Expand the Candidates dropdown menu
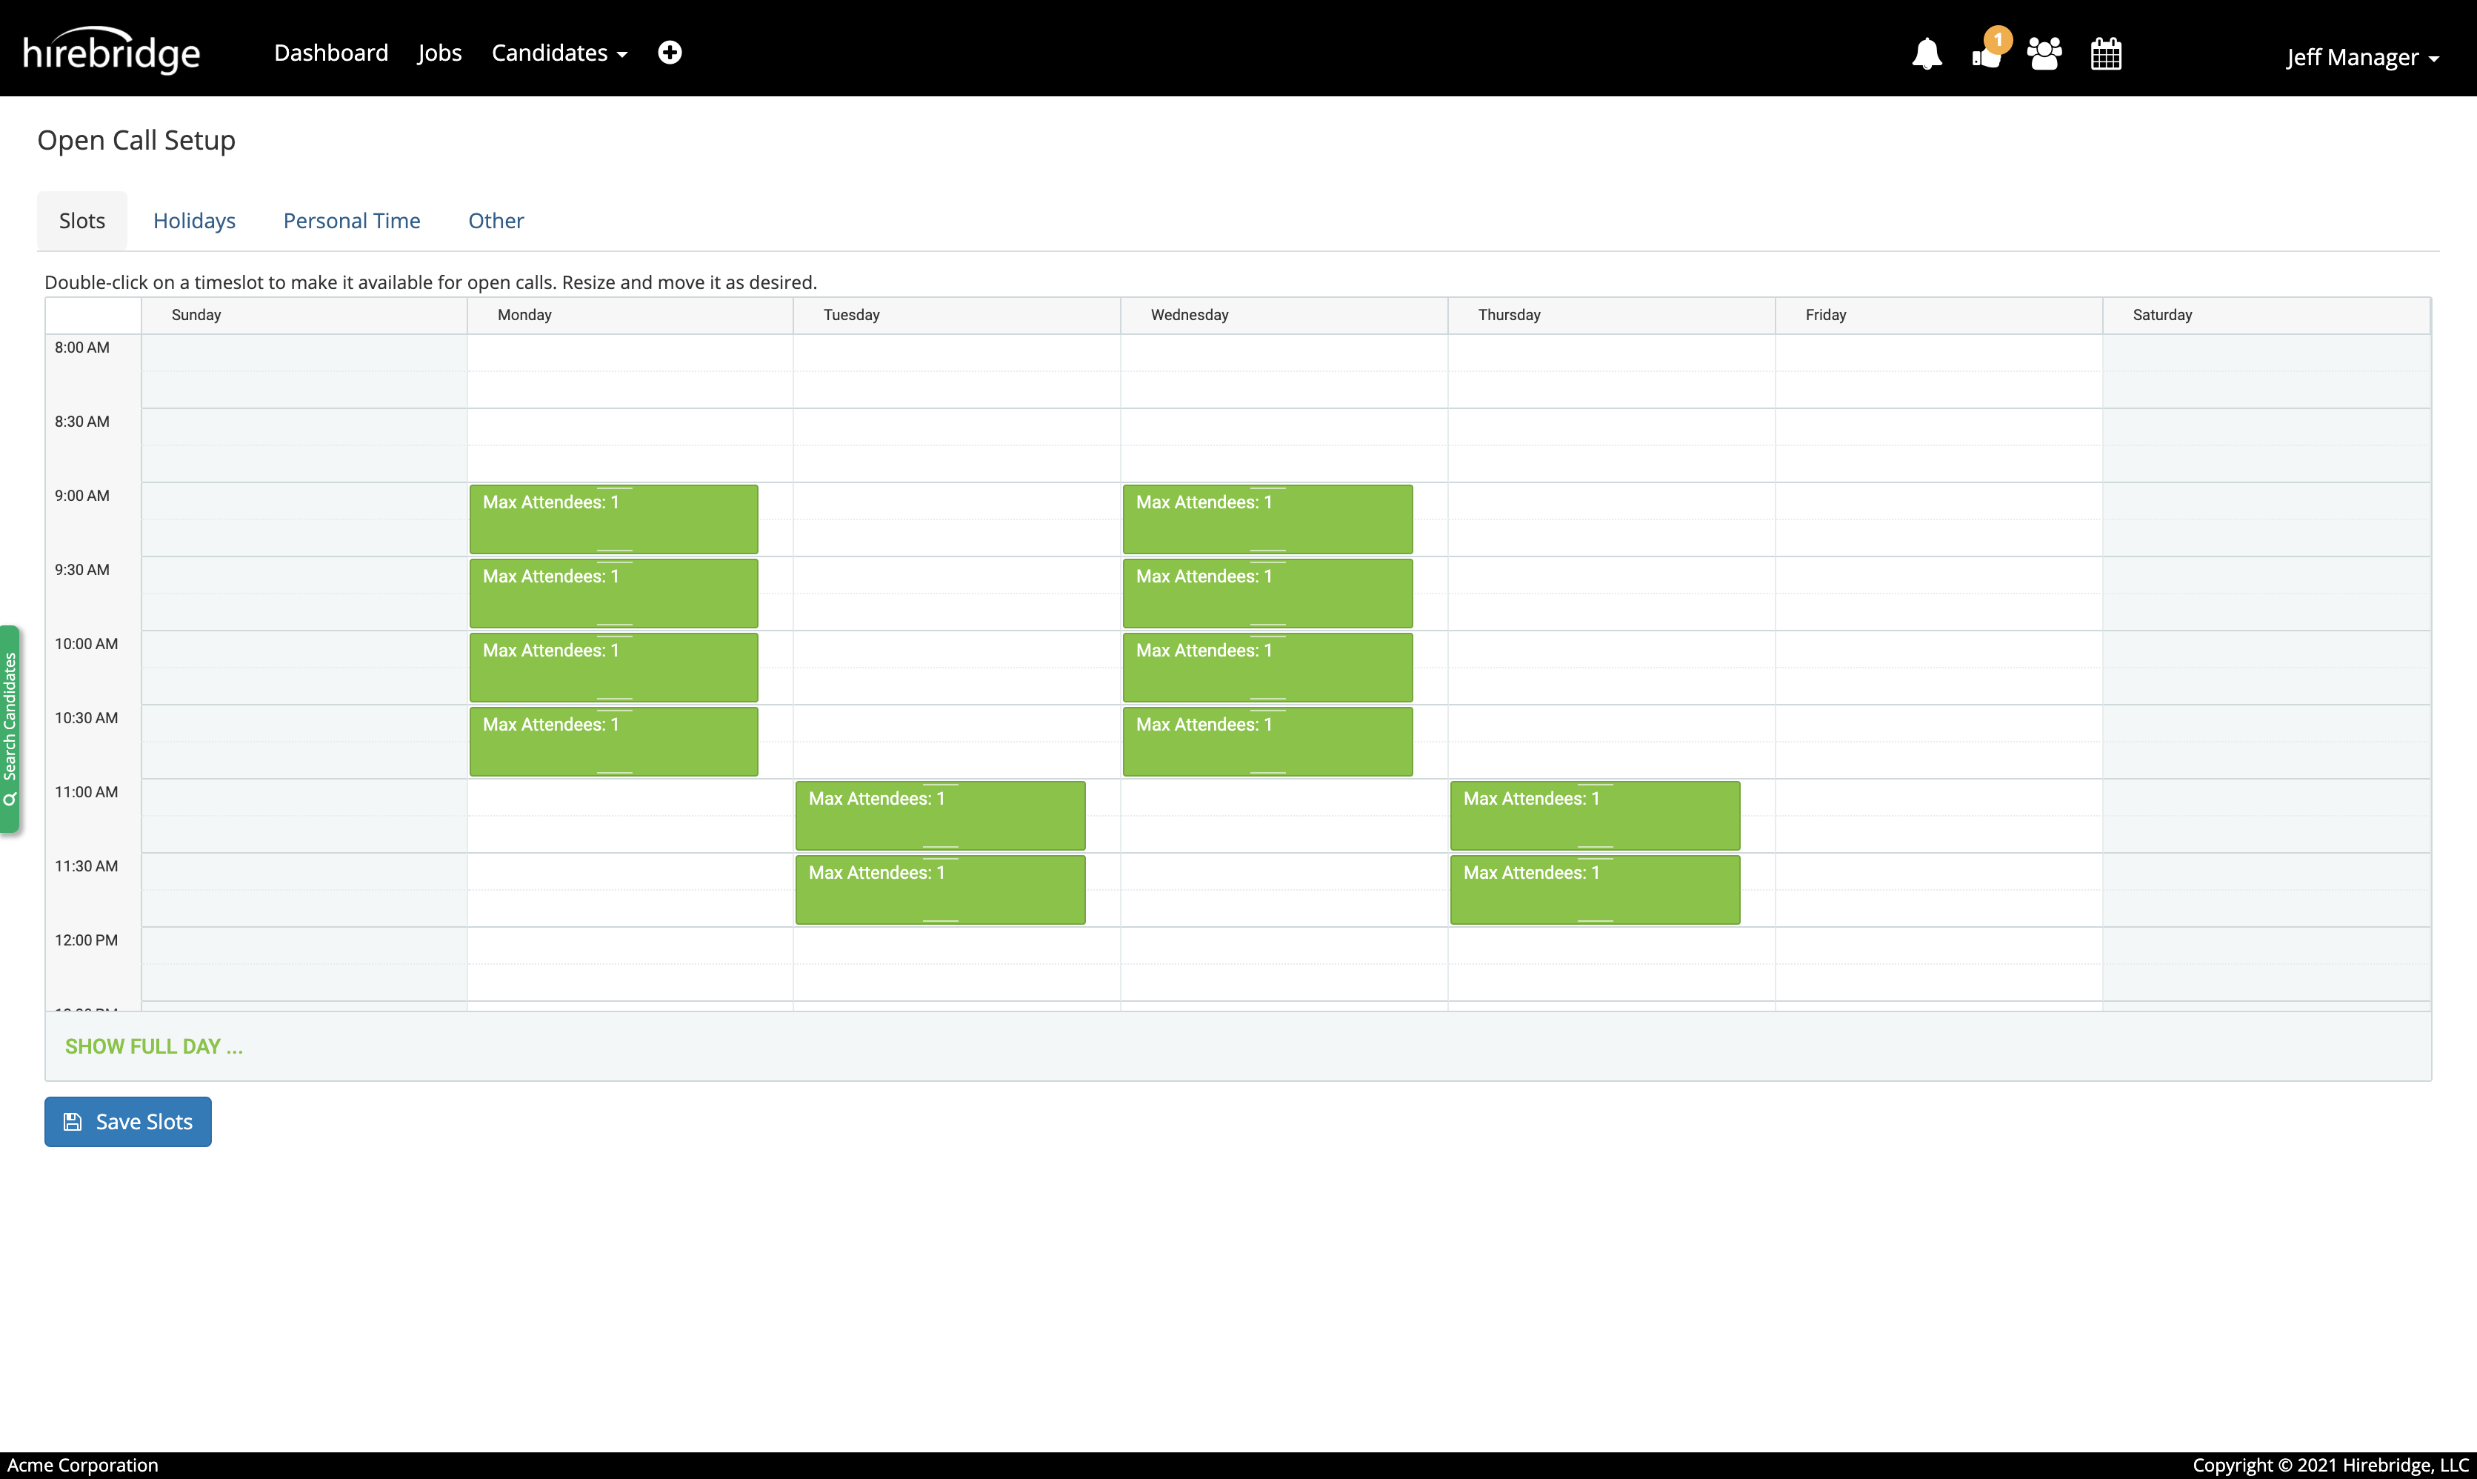Screen dimensions: 2477x1479 pyautogui.click(x=559, y=53)
